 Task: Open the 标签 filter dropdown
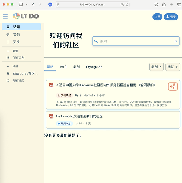173,67
